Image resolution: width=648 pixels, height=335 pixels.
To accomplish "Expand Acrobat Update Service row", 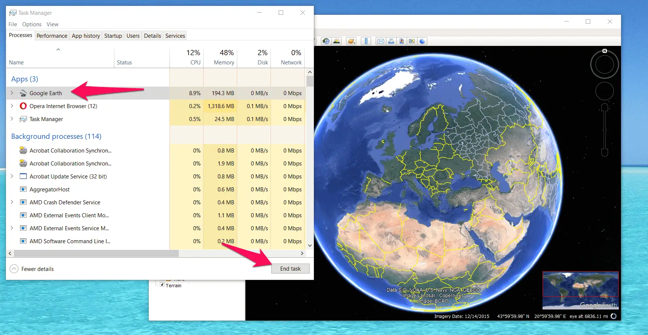I will (x=12, y=176).
